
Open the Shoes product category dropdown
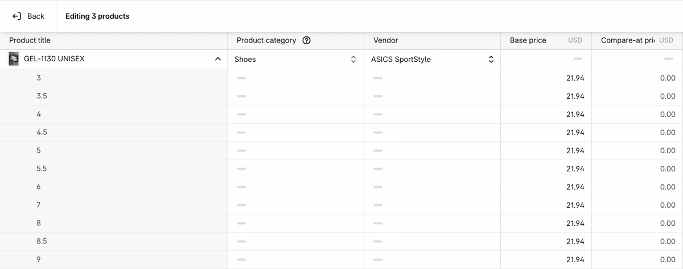coord(295,59)
